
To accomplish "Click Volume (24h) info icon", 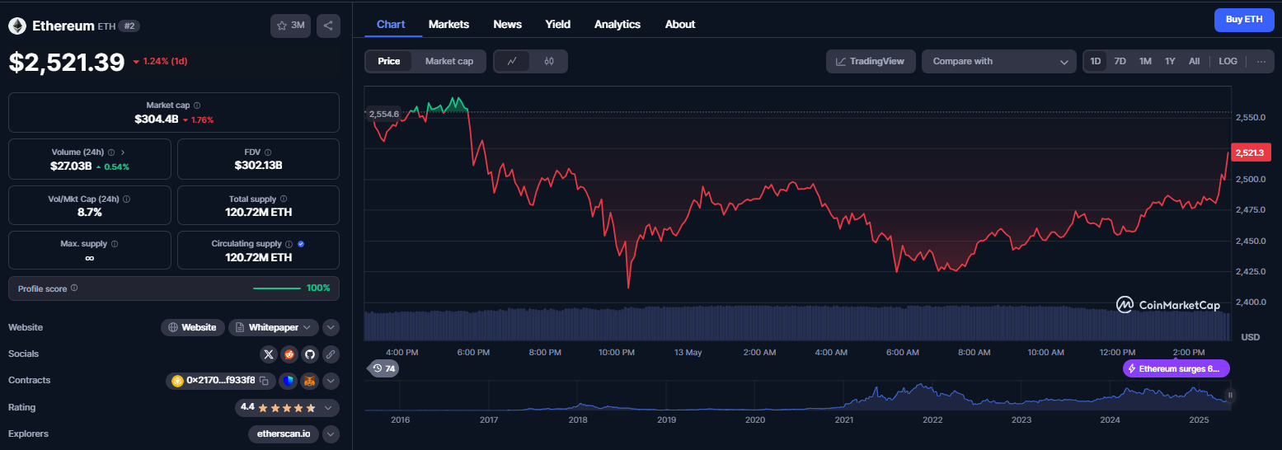I will coord(111,152).
